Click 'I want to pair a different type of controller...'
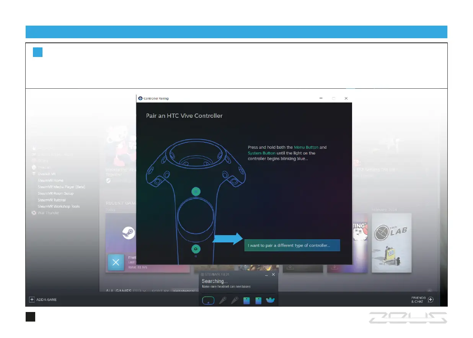 click(292, 245)
